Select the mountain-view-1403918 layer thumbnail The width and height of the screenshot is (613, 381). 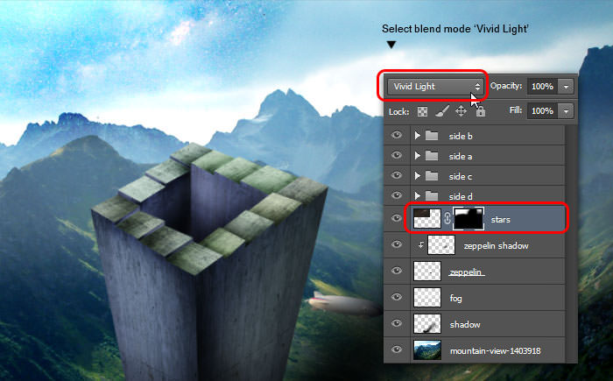tap(427, 349)
